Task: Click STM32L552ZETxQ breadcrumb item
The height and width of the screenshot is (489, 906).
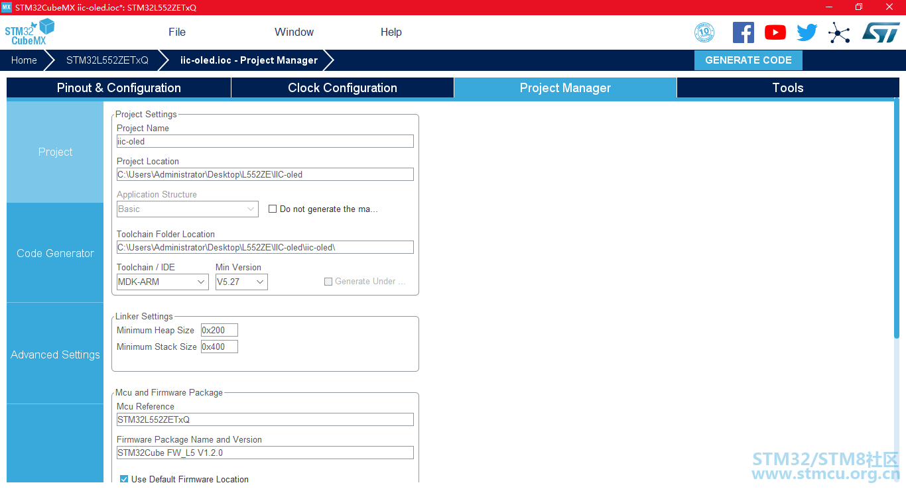Action: (107, 60)
